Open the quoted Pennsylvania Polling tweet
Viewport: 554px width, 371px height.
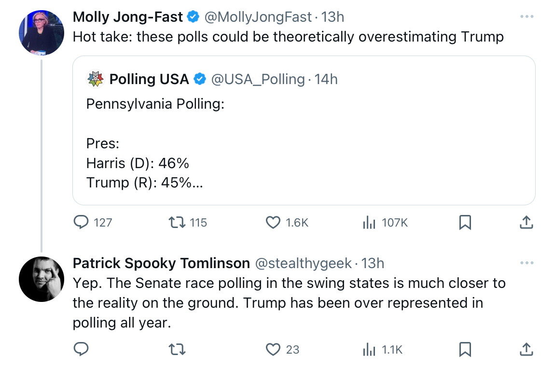[304, 130]
